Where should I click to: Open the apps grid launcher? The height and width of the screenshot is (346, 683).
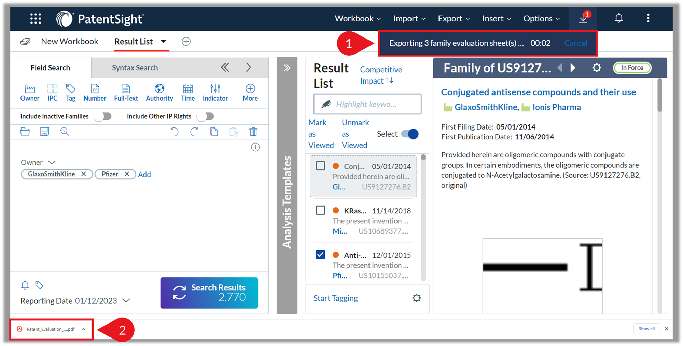(x=36, y=18)
